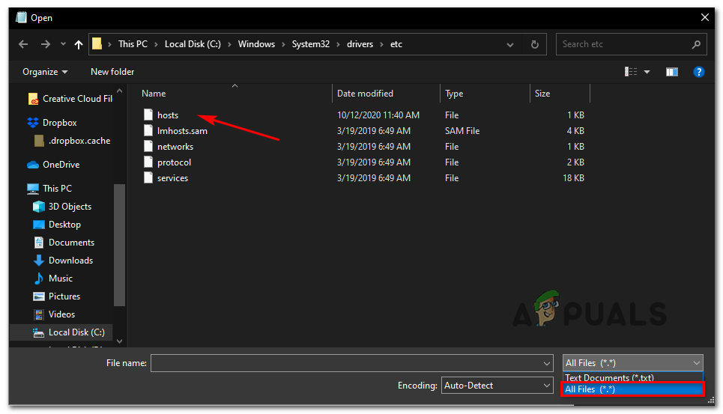The width and height of the screenshot is (723, 414).
Task: Click the New folder button
Action: 112,72
